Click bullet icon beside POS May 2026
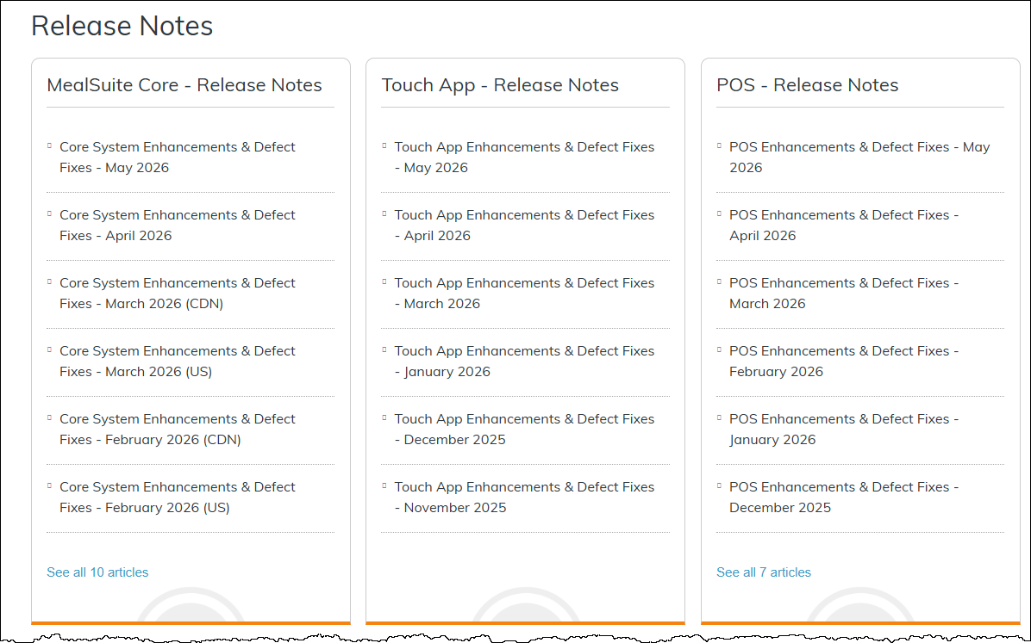 pos(719,145)
